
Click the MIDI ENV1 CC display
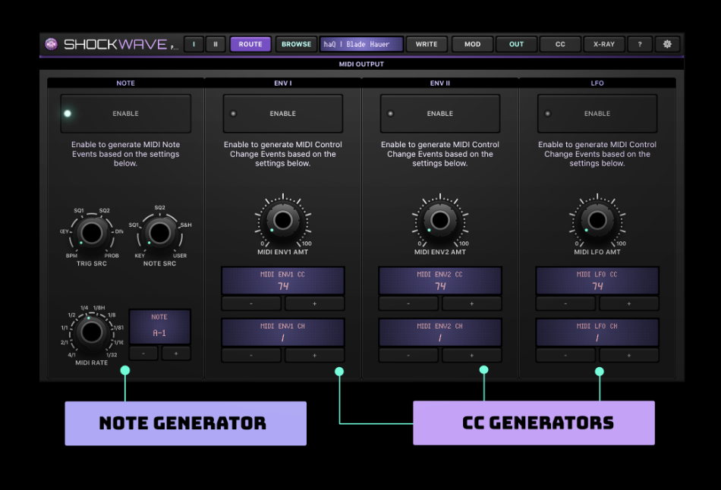click(x=283, y=281)
